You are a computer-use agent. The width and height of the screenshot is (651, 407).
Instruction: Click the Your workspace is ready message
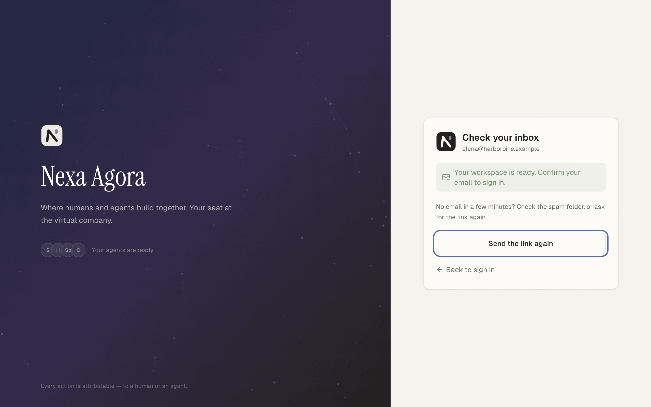pyautogui.click(x=521, y=177)
